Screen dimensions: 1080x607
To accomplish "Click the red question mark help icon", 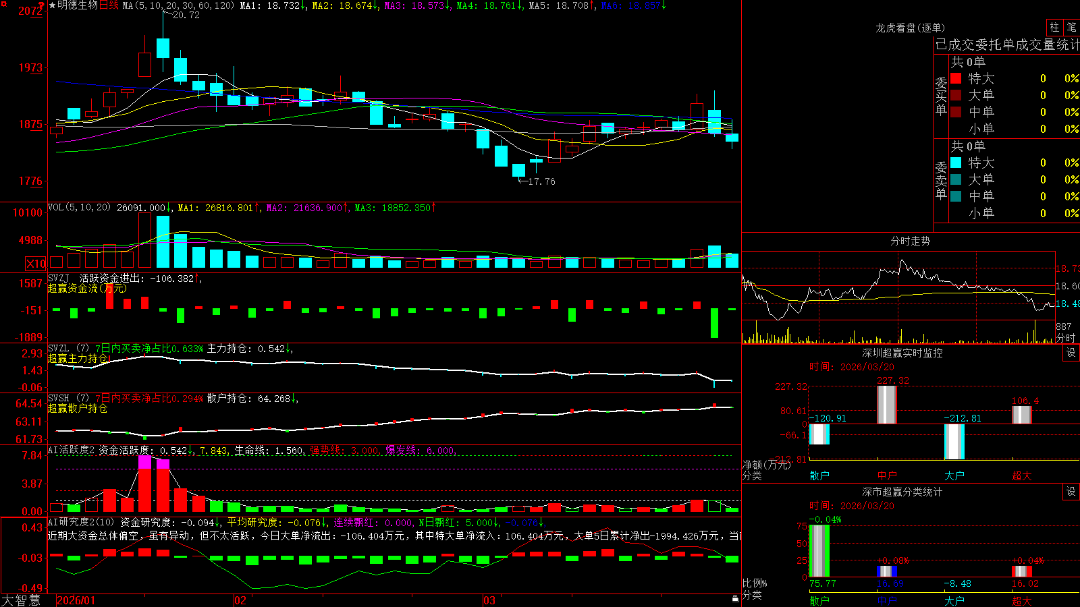I will [43, 5].
